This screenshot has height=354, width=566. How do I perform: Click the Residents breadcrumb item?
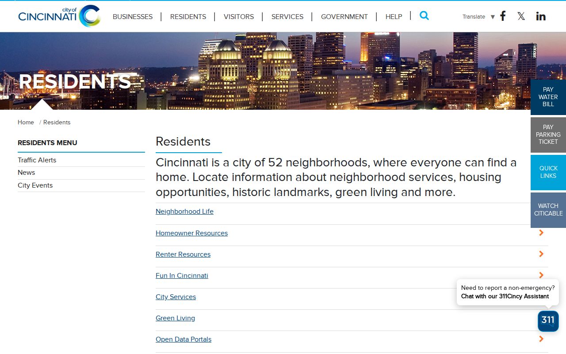[x=57, y=123]
